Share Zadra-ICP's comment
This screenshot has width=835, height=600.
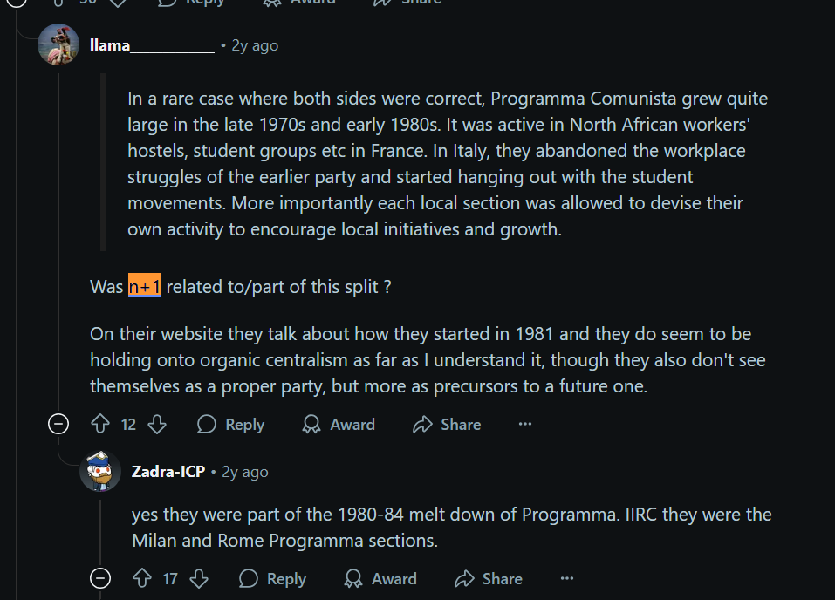click(489, 578)
